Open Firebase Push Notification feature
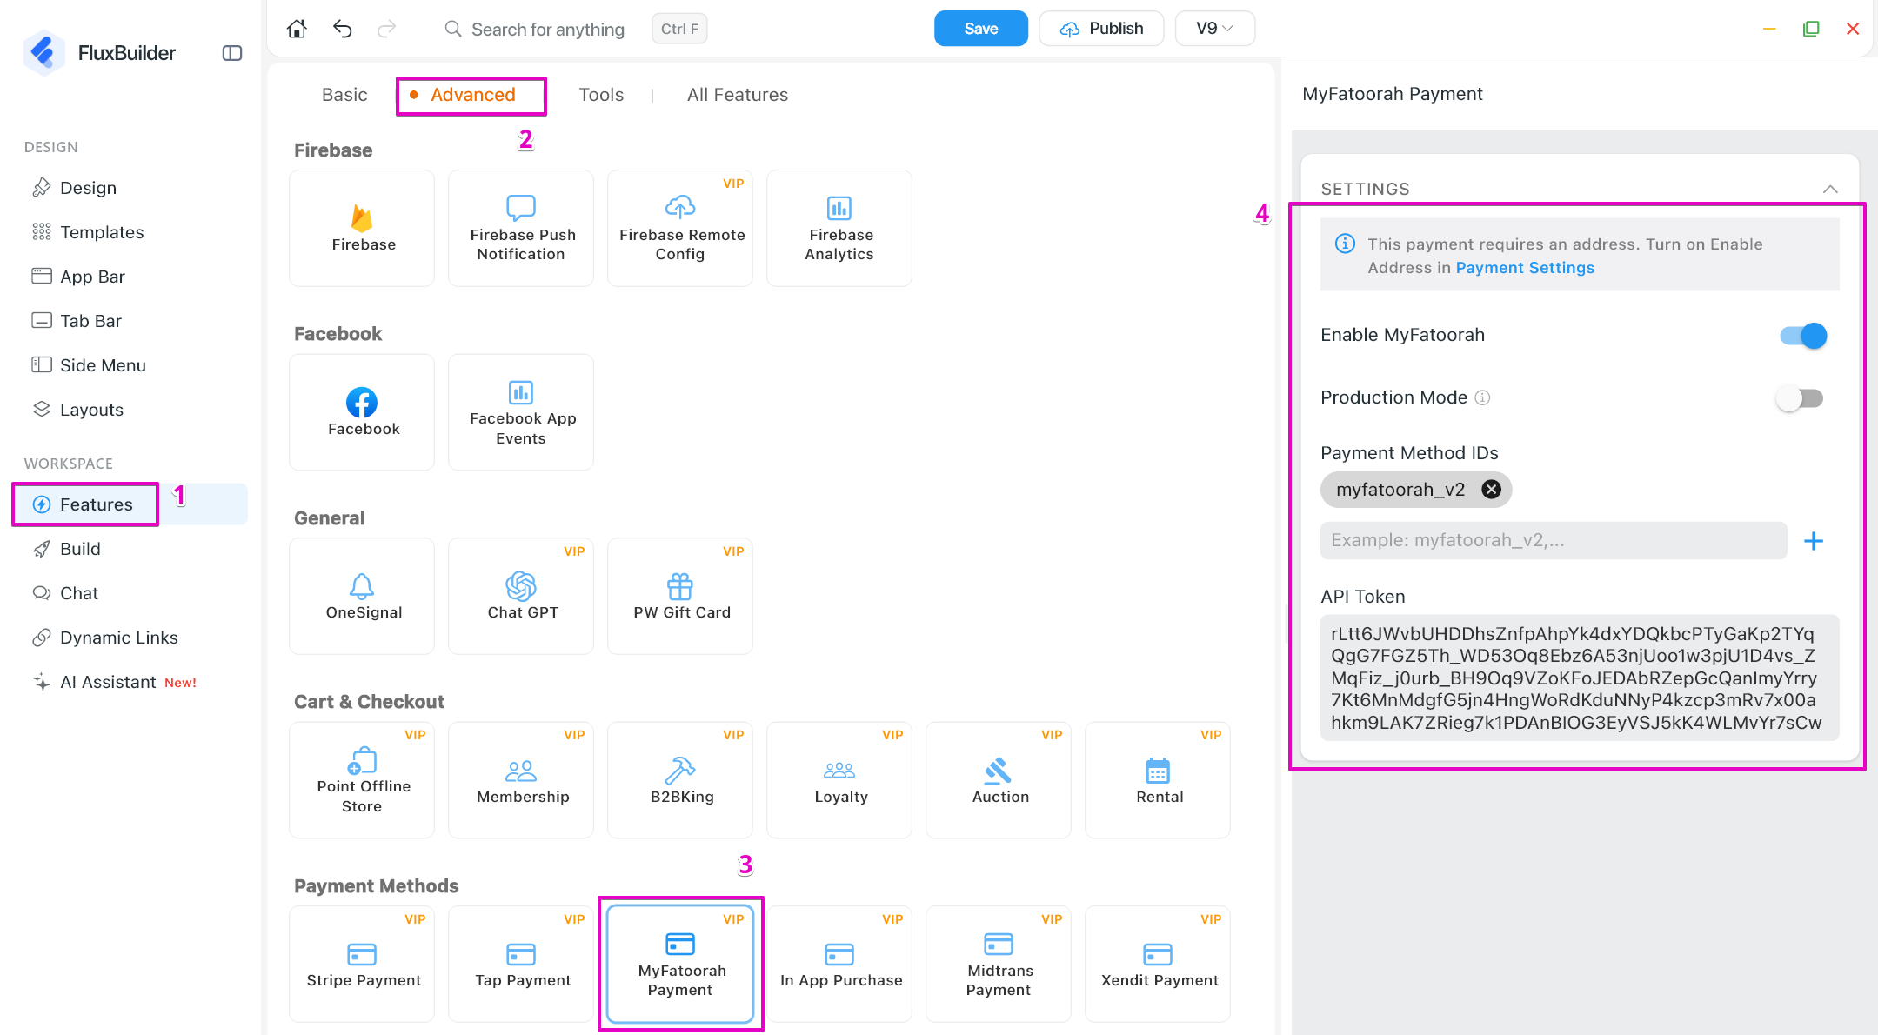The width and height of the screenshot is (1878, 1035). click(521, 228)
